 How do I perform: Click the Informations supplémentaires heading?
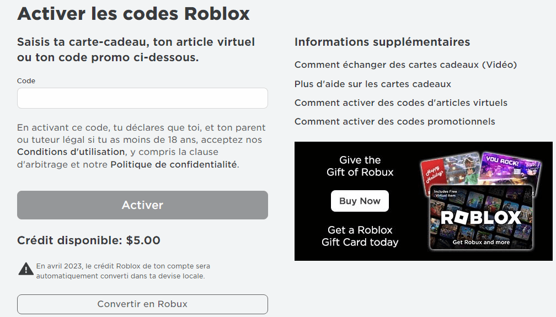[x=382, y=42]
